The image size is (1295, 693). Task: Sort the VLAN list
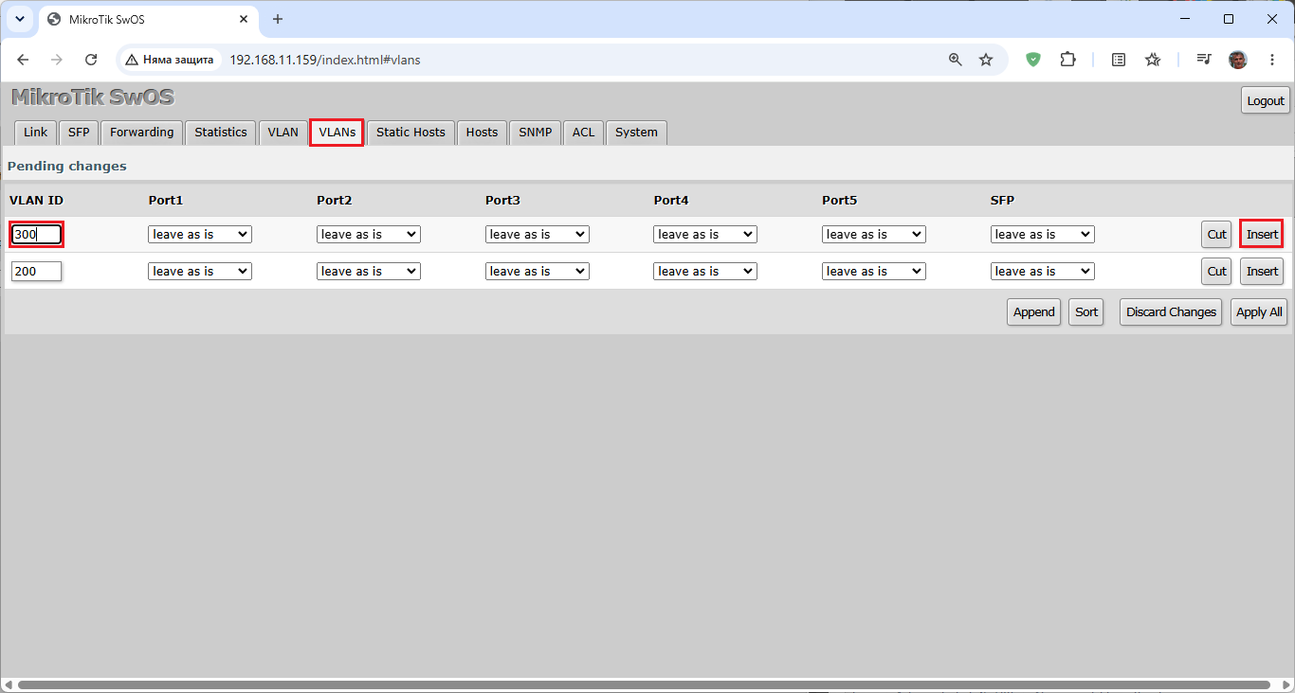point(1086,312)
